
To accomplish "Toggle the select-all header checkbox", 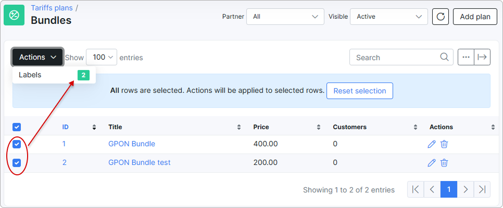I will click(17, 127).
